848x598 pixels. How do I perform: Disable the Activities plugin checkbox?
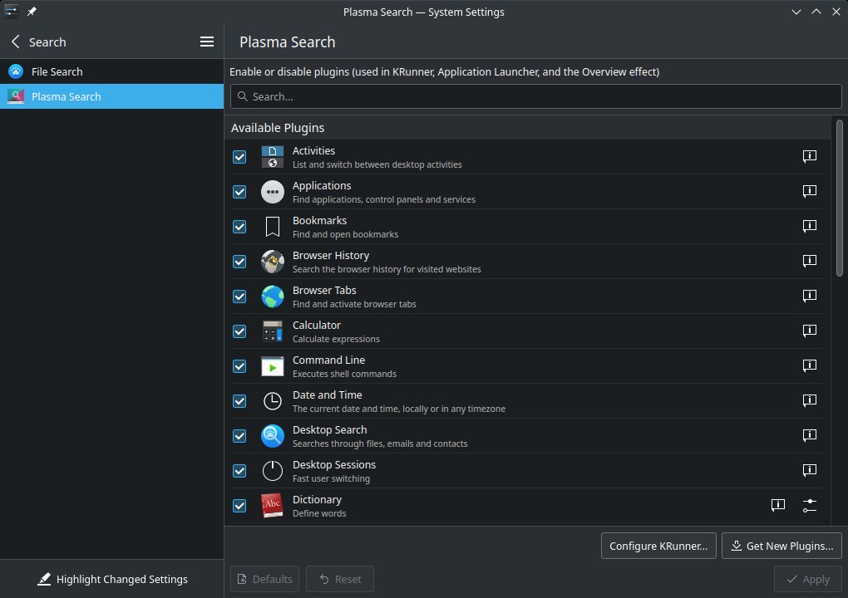point(239,157)
